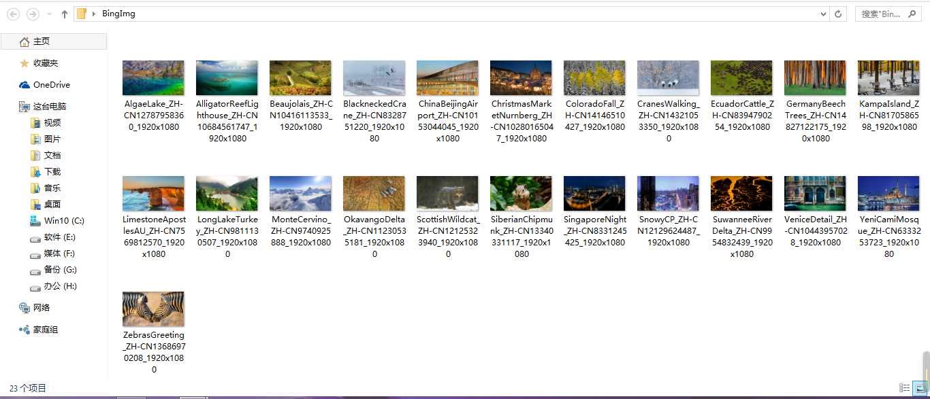Select OkavangoDelta image thumbnail
Viewport: 930px width, 399px height.
(x=374, y=194)
